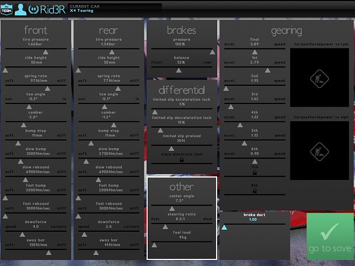Click the My Team badge icon
The width and height of the screenshot is (355, 266).
(x=6, y=9)
